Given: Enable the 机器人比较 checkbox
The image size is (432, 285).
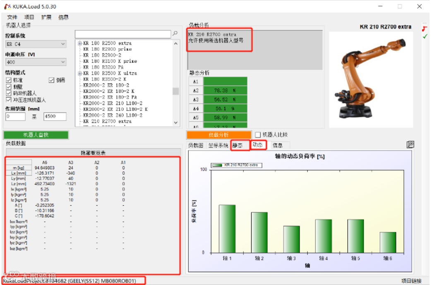Looking at the screenshot, I should pyautogui.click(x=258, y=135).
